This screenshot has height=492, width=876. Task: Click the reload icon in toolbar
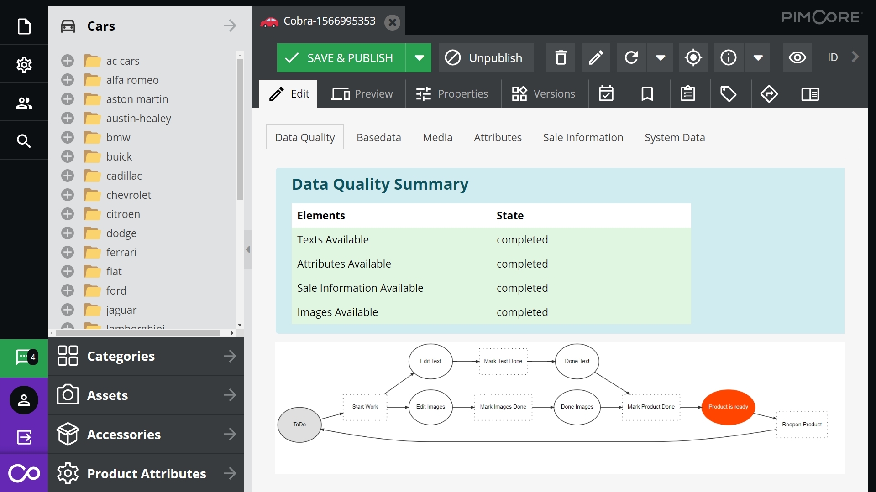click(x=631, y=58)
